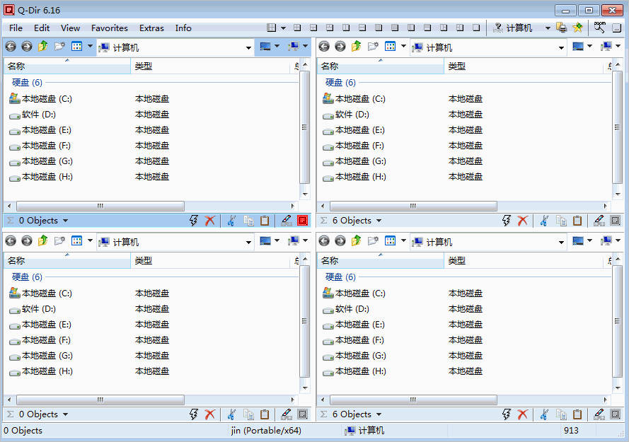Go back in the bottom-right pane

324,241
